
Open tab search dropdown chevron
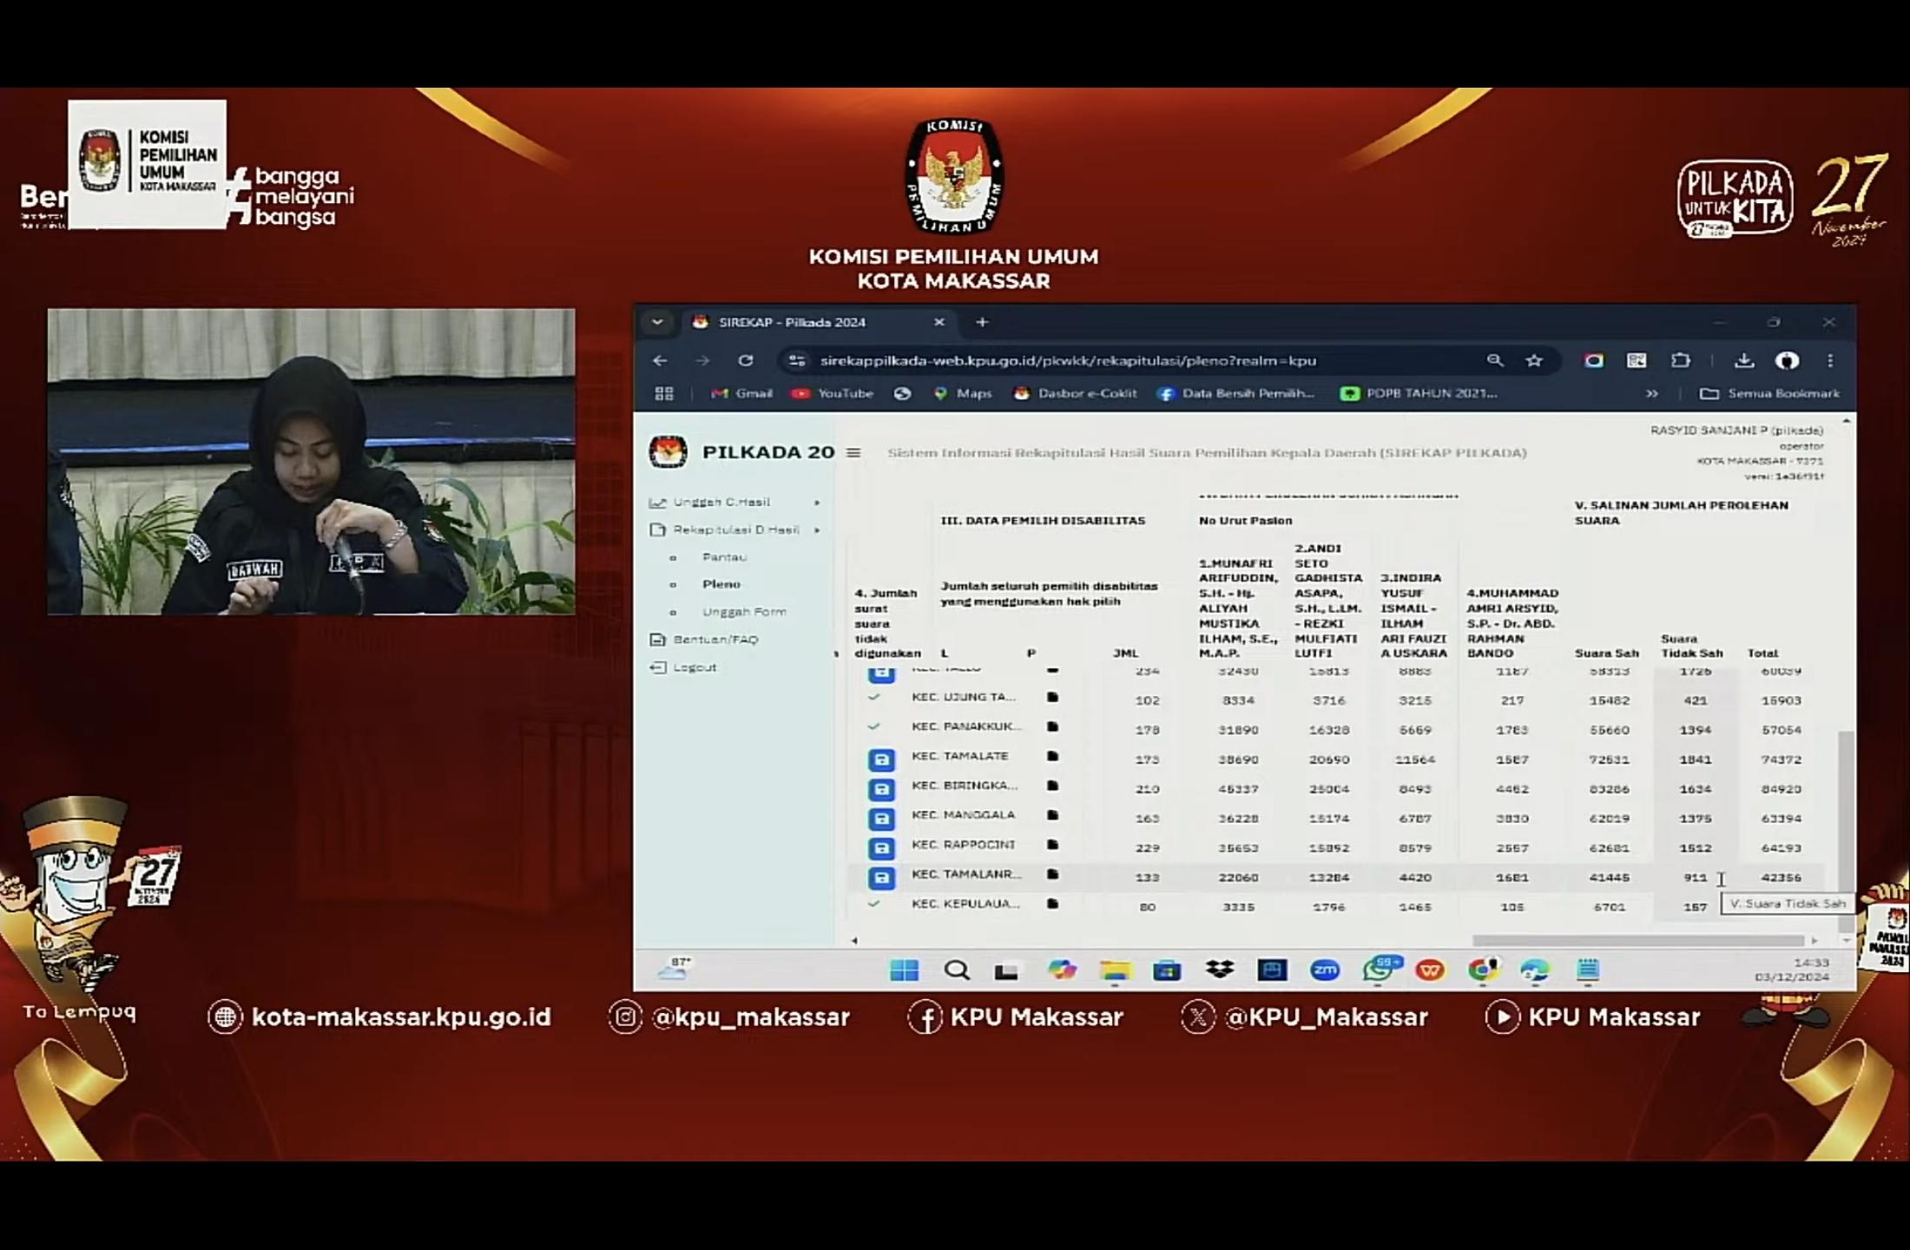[x=657, y=322]
